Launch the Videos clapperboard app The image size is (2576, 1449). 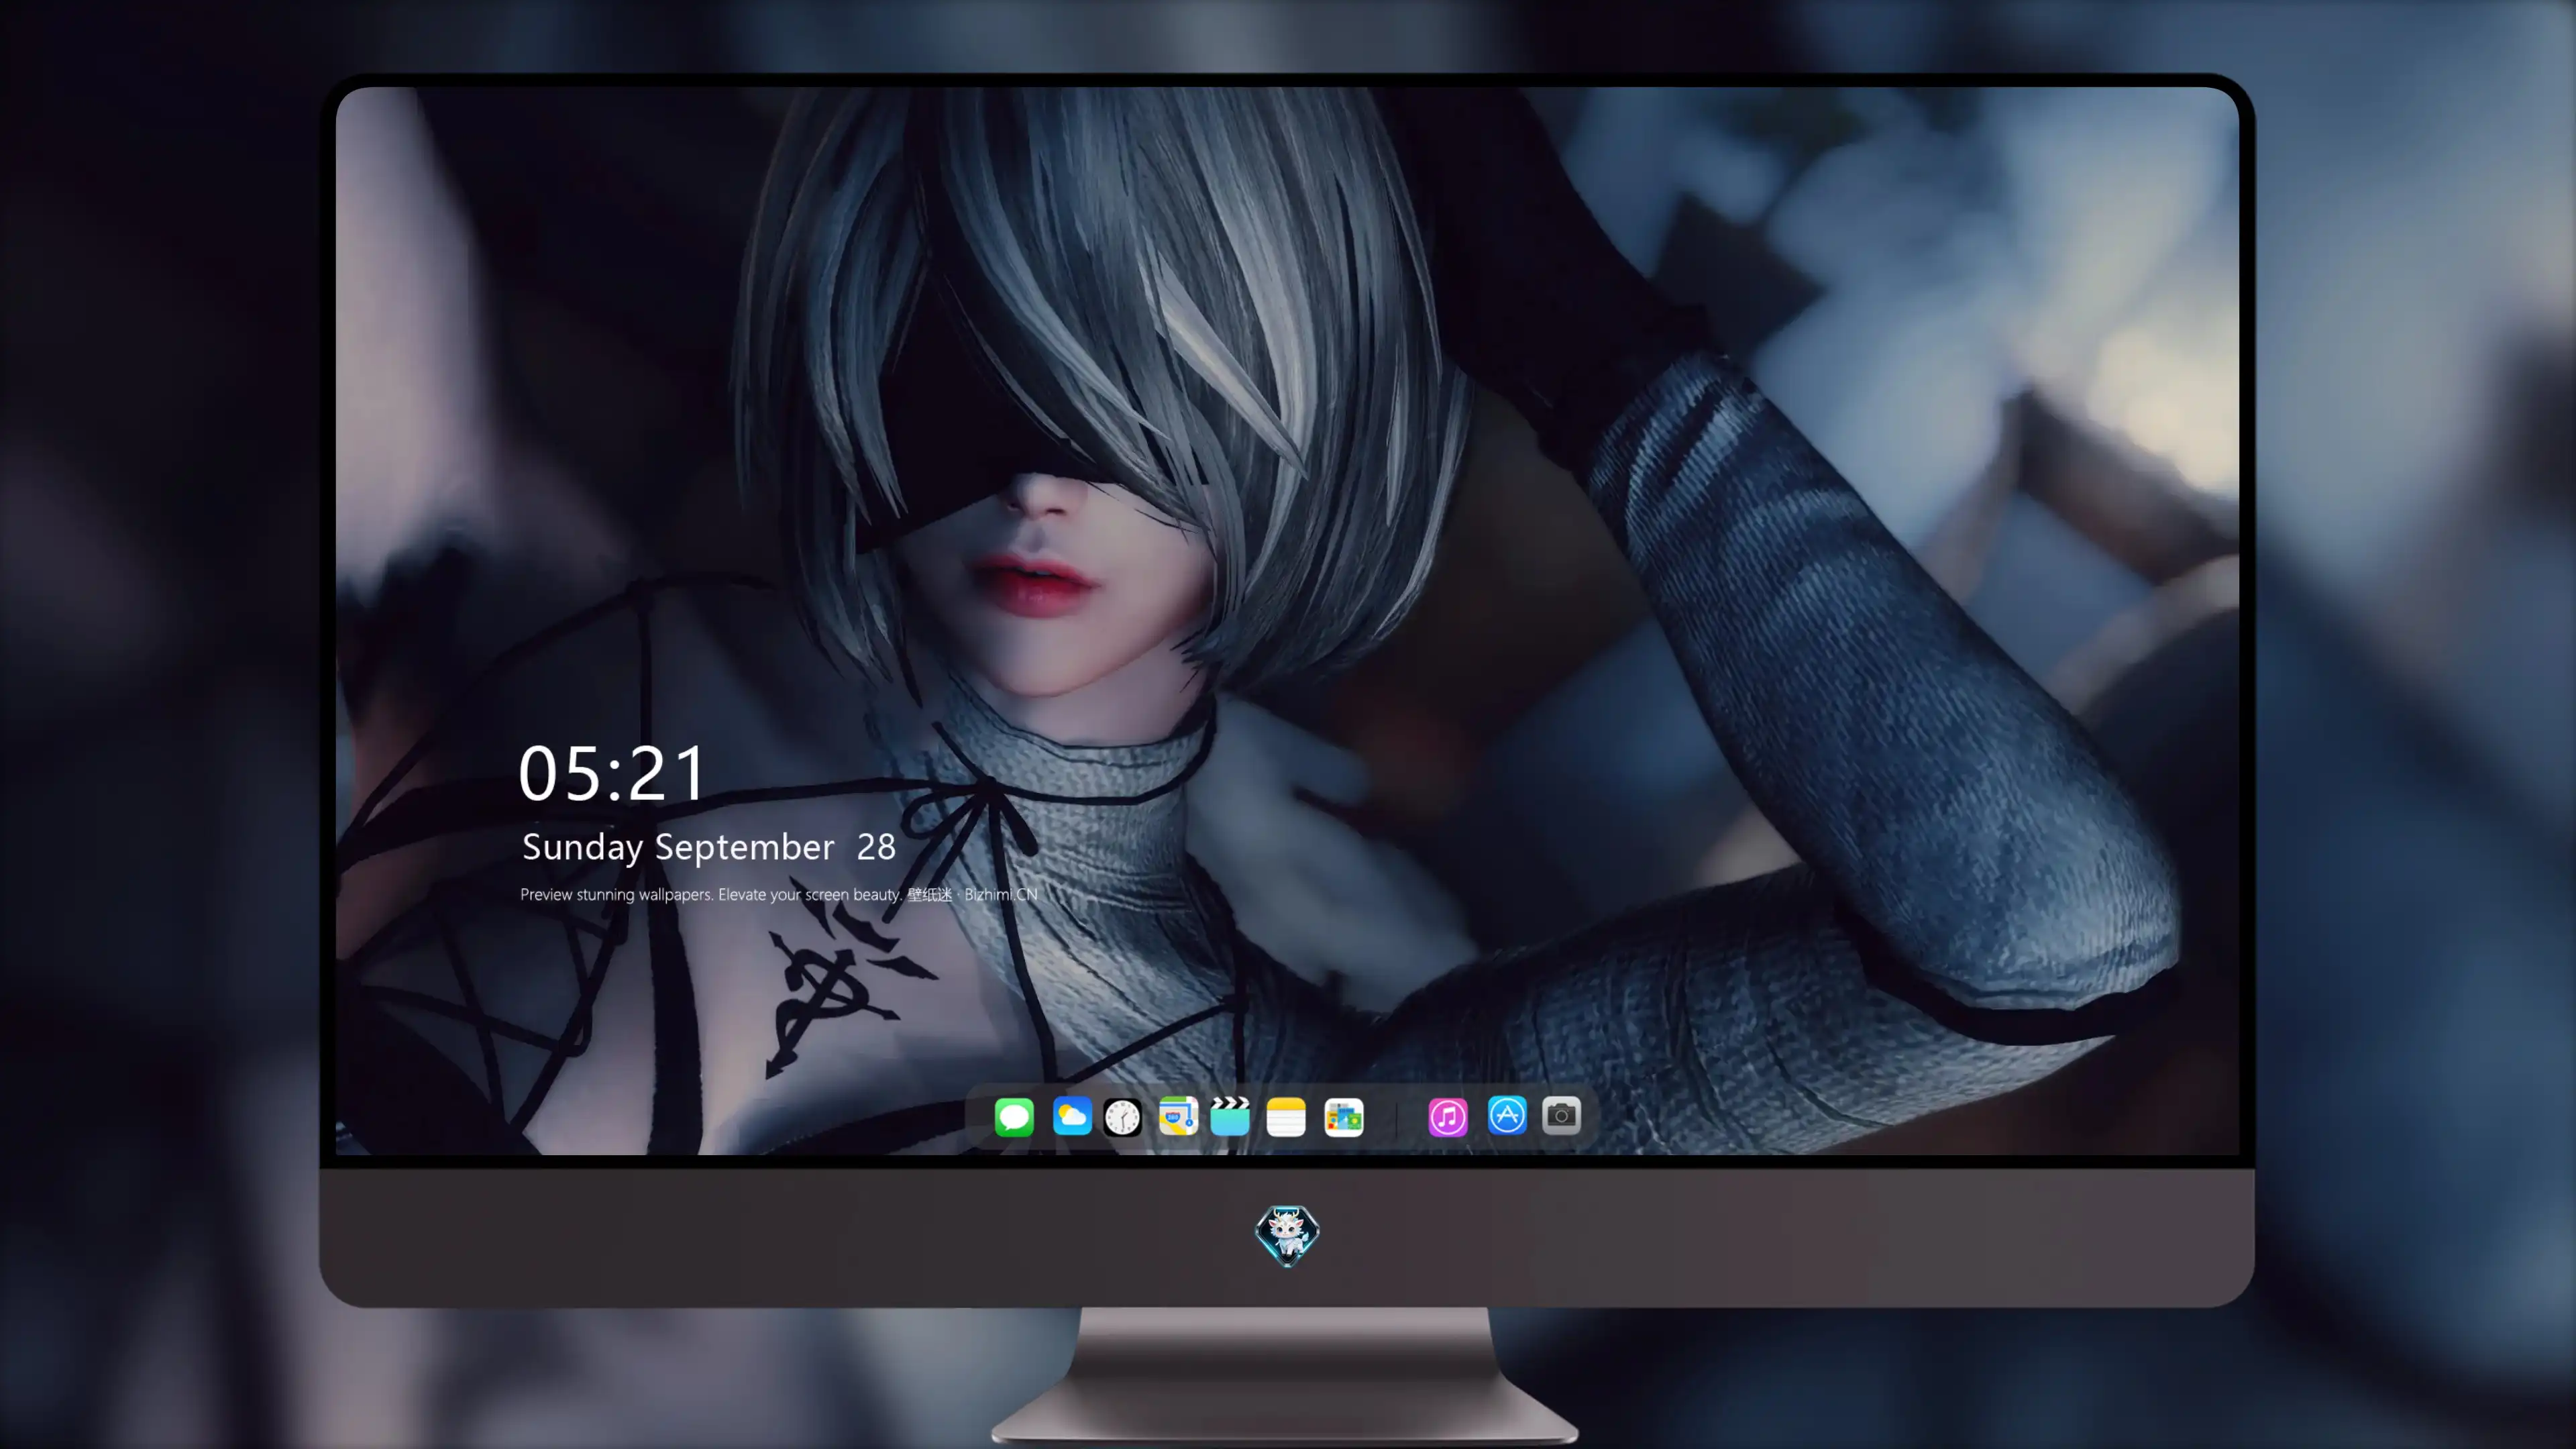coord(1230,1116)
